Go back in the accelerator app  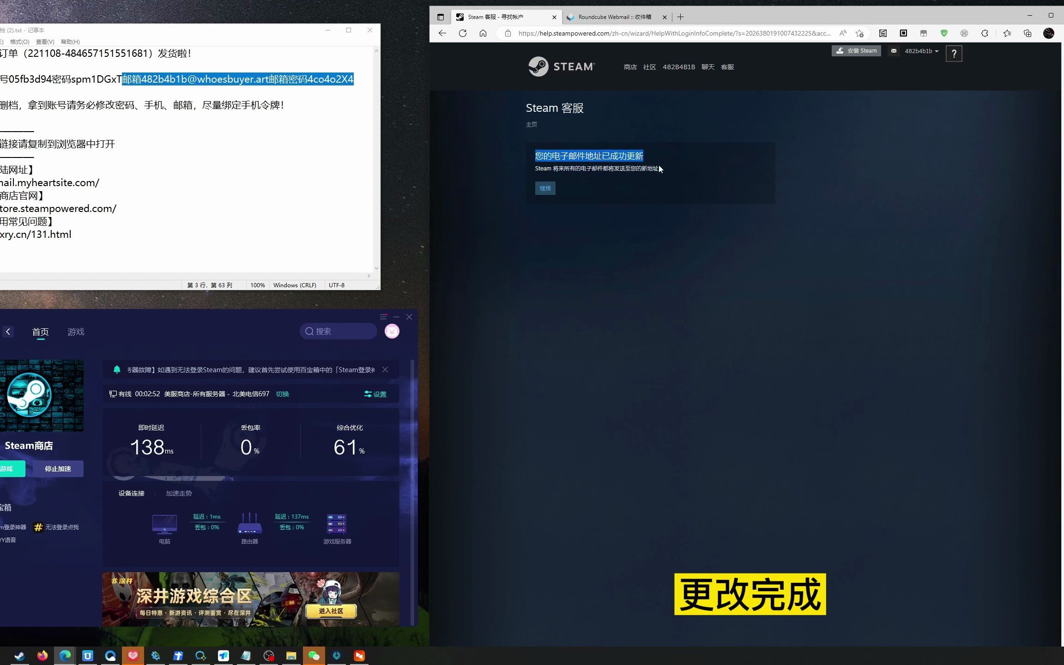tap(8, 332)
